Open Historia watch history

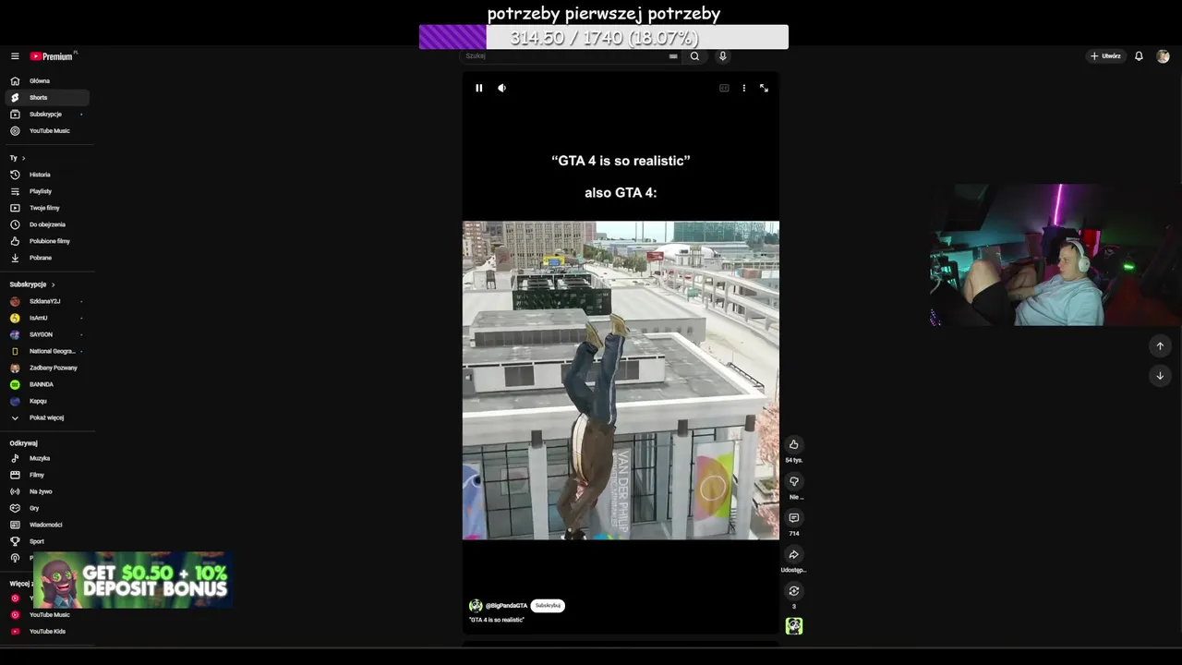(47, 175)
